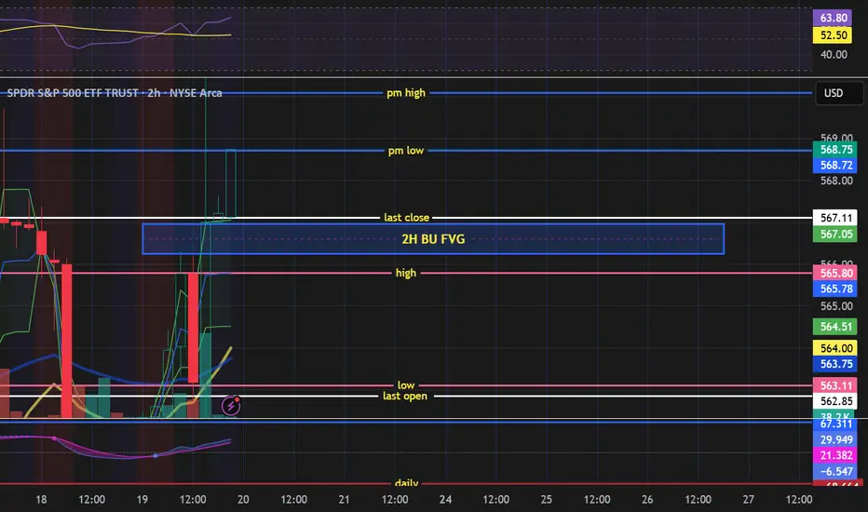868x512 pixels.
Task: Click the blue 67.311 indicator tag
Action: click(834, 424)
